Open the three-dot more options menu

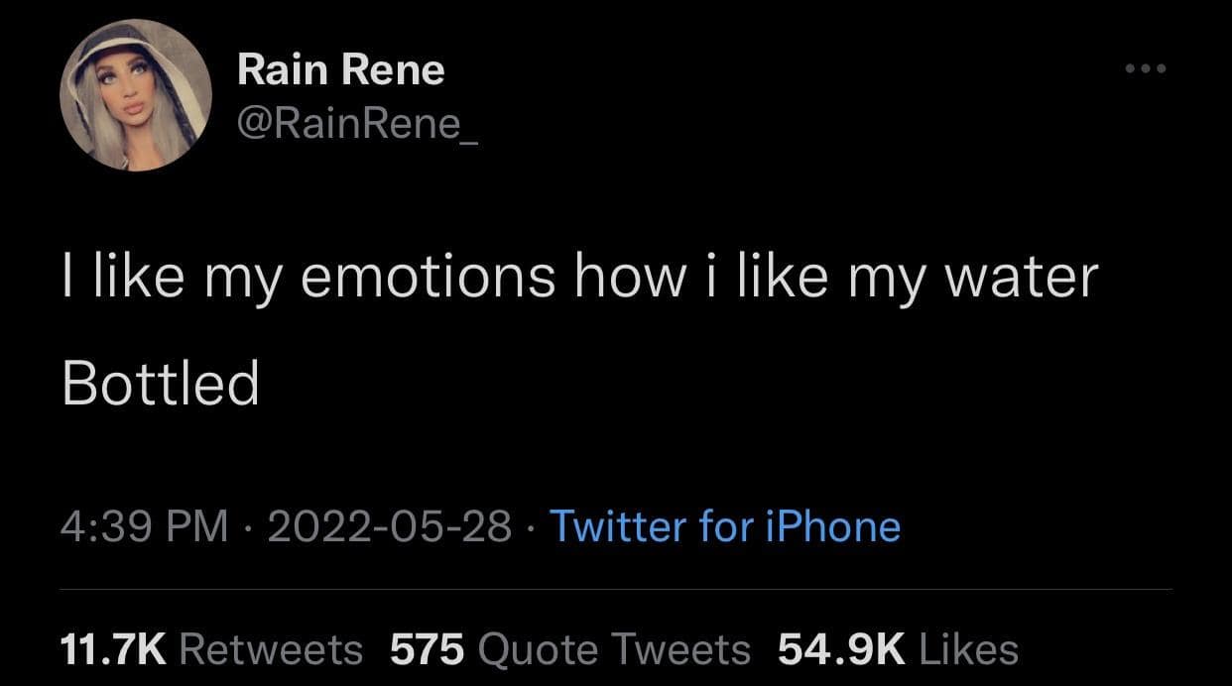[x=1146, y=69]
